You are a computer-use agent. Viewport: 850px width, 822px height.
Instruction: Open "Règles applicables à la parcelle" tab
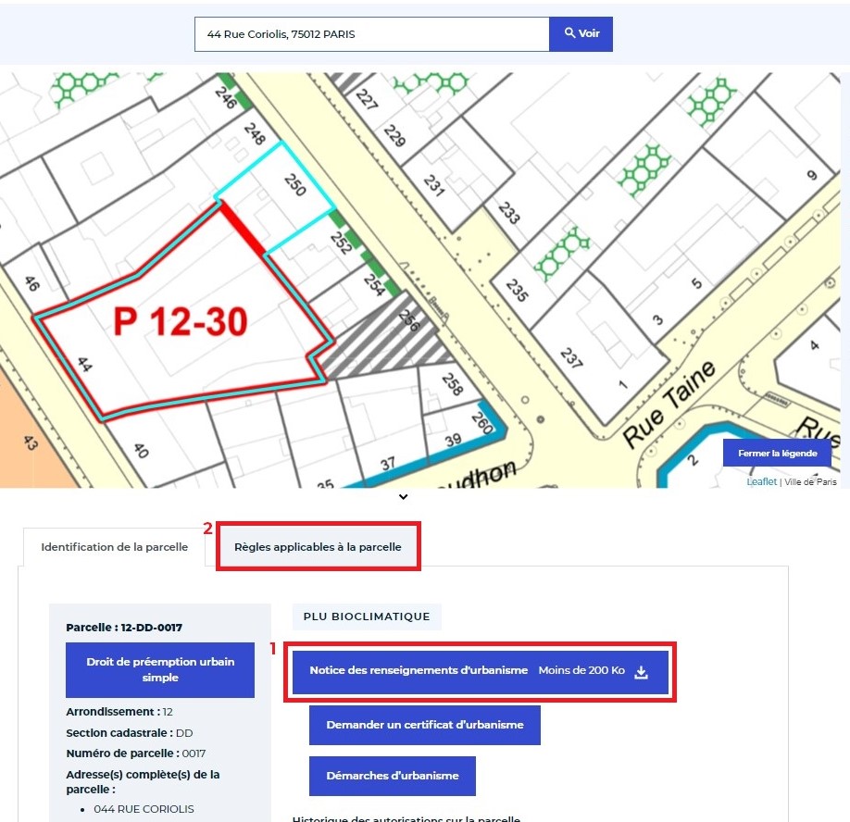pos(318,547)
